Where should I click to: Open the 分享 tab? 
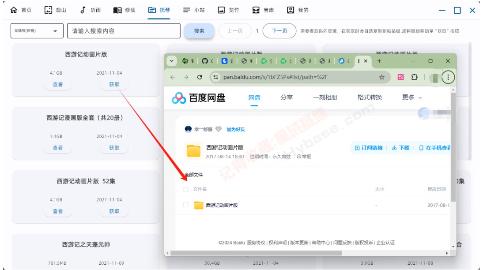pyautogui.click(x=287, y=97)
